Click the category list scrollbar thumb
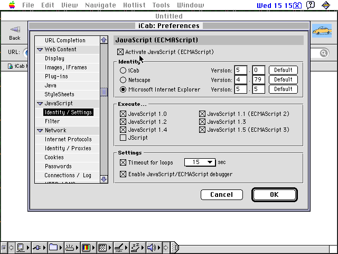The height and width of the screenshot is (254, 338). (x=104, y=92)
